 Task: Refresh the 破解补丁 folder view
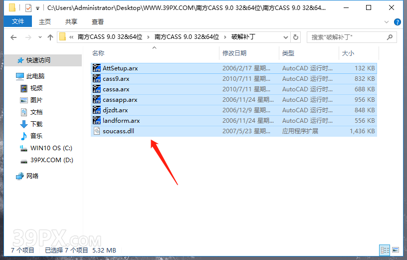click(296, 37)
